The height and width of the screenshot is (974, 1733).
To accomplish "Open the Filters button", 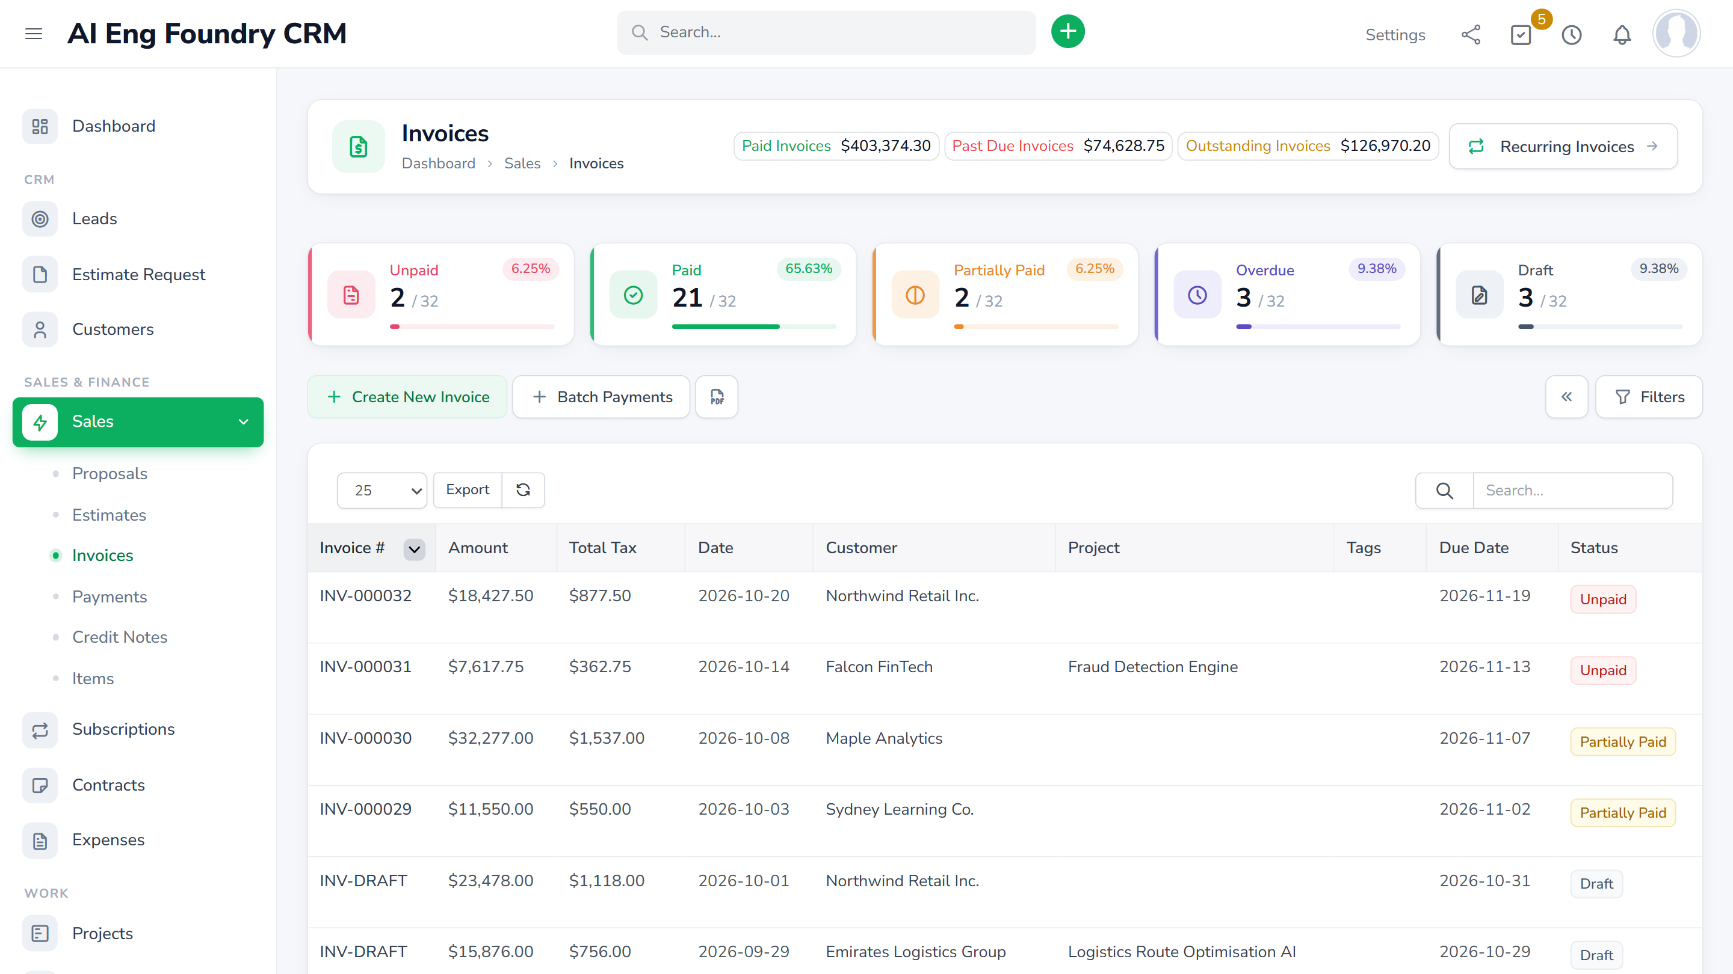I will [1649, 397].
